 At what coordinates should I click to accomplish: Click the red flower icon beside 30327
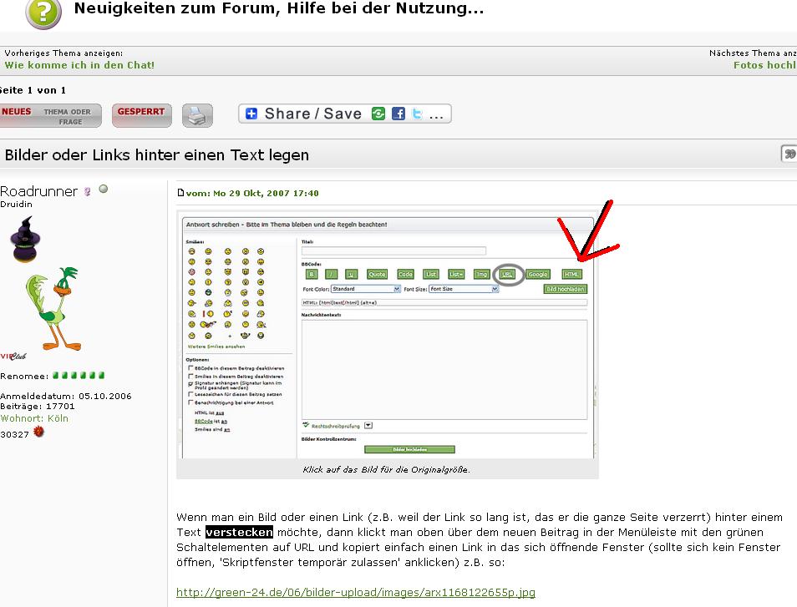tap(38, 432)
